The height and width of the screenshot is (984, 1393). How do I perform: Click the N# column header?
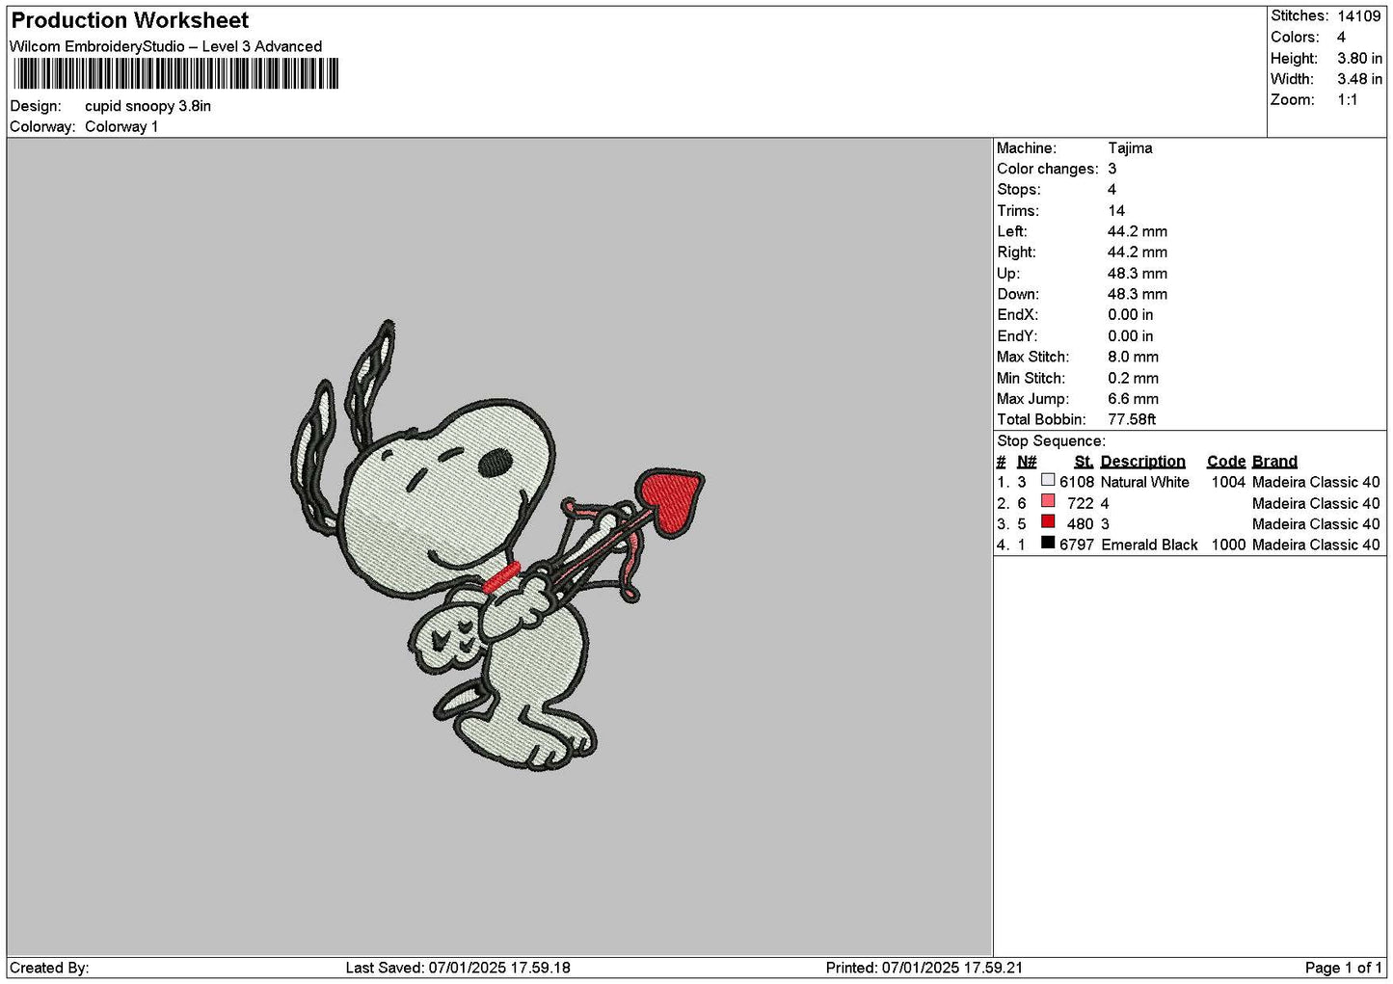[1027, 462]
